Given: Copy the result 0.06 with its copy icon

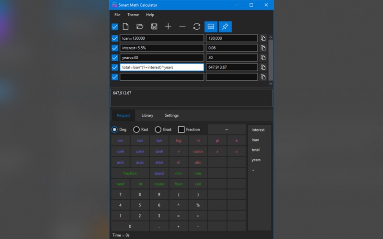Looking at the screenshot, I should [263, 48].
